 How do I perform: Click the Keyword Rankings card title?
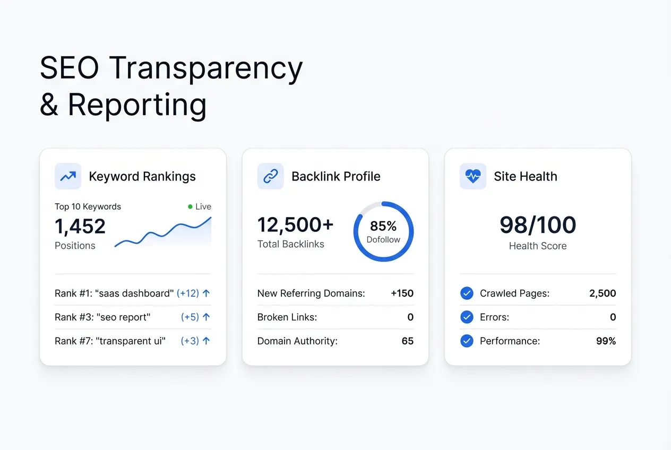[x=142, y=176]
